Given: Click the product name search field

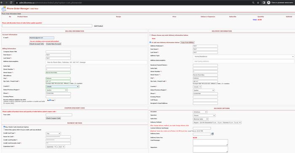Looking at the screenshot, I should click(47, 26).
